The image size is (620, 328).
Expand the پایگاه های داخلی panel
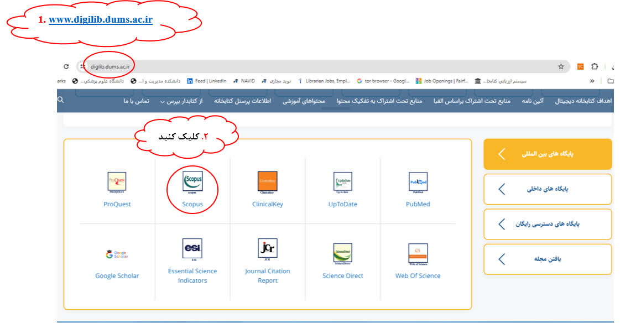coord(548,189)
